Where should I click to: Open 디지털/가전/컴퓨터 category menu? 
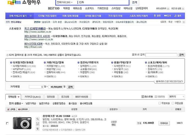point(47,16)
